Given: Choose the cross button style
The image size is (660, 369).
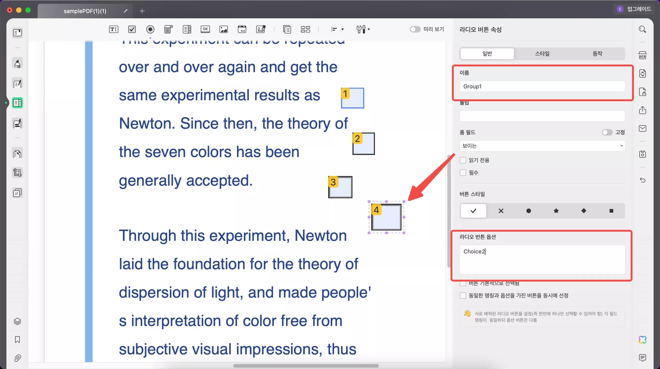Looking at the screenshot, I should [501, 211].
